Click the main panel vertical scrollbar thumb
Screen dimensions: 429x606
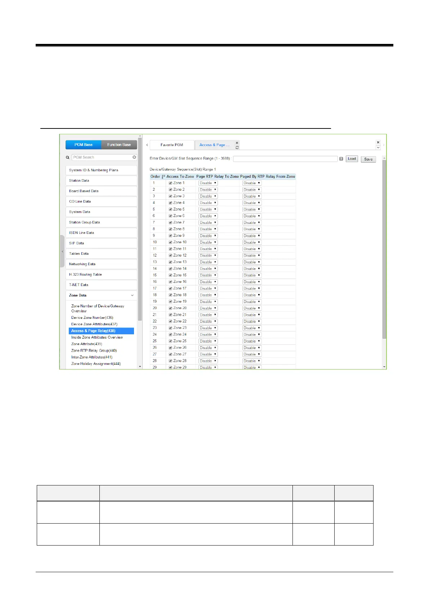(x=384, y=249)
